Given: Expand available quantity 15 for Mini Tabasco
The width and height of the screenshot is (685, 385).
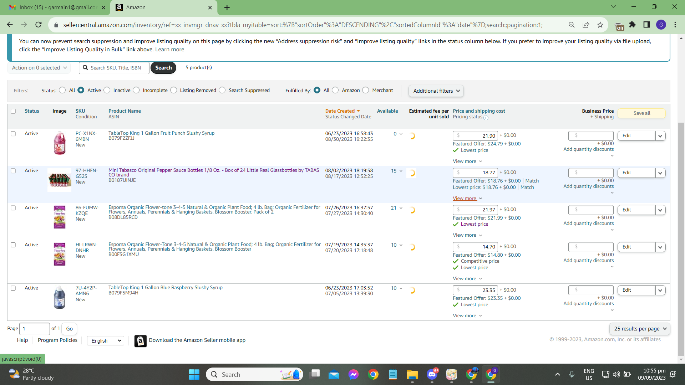Looking at the screenshot, I should 397,171.
